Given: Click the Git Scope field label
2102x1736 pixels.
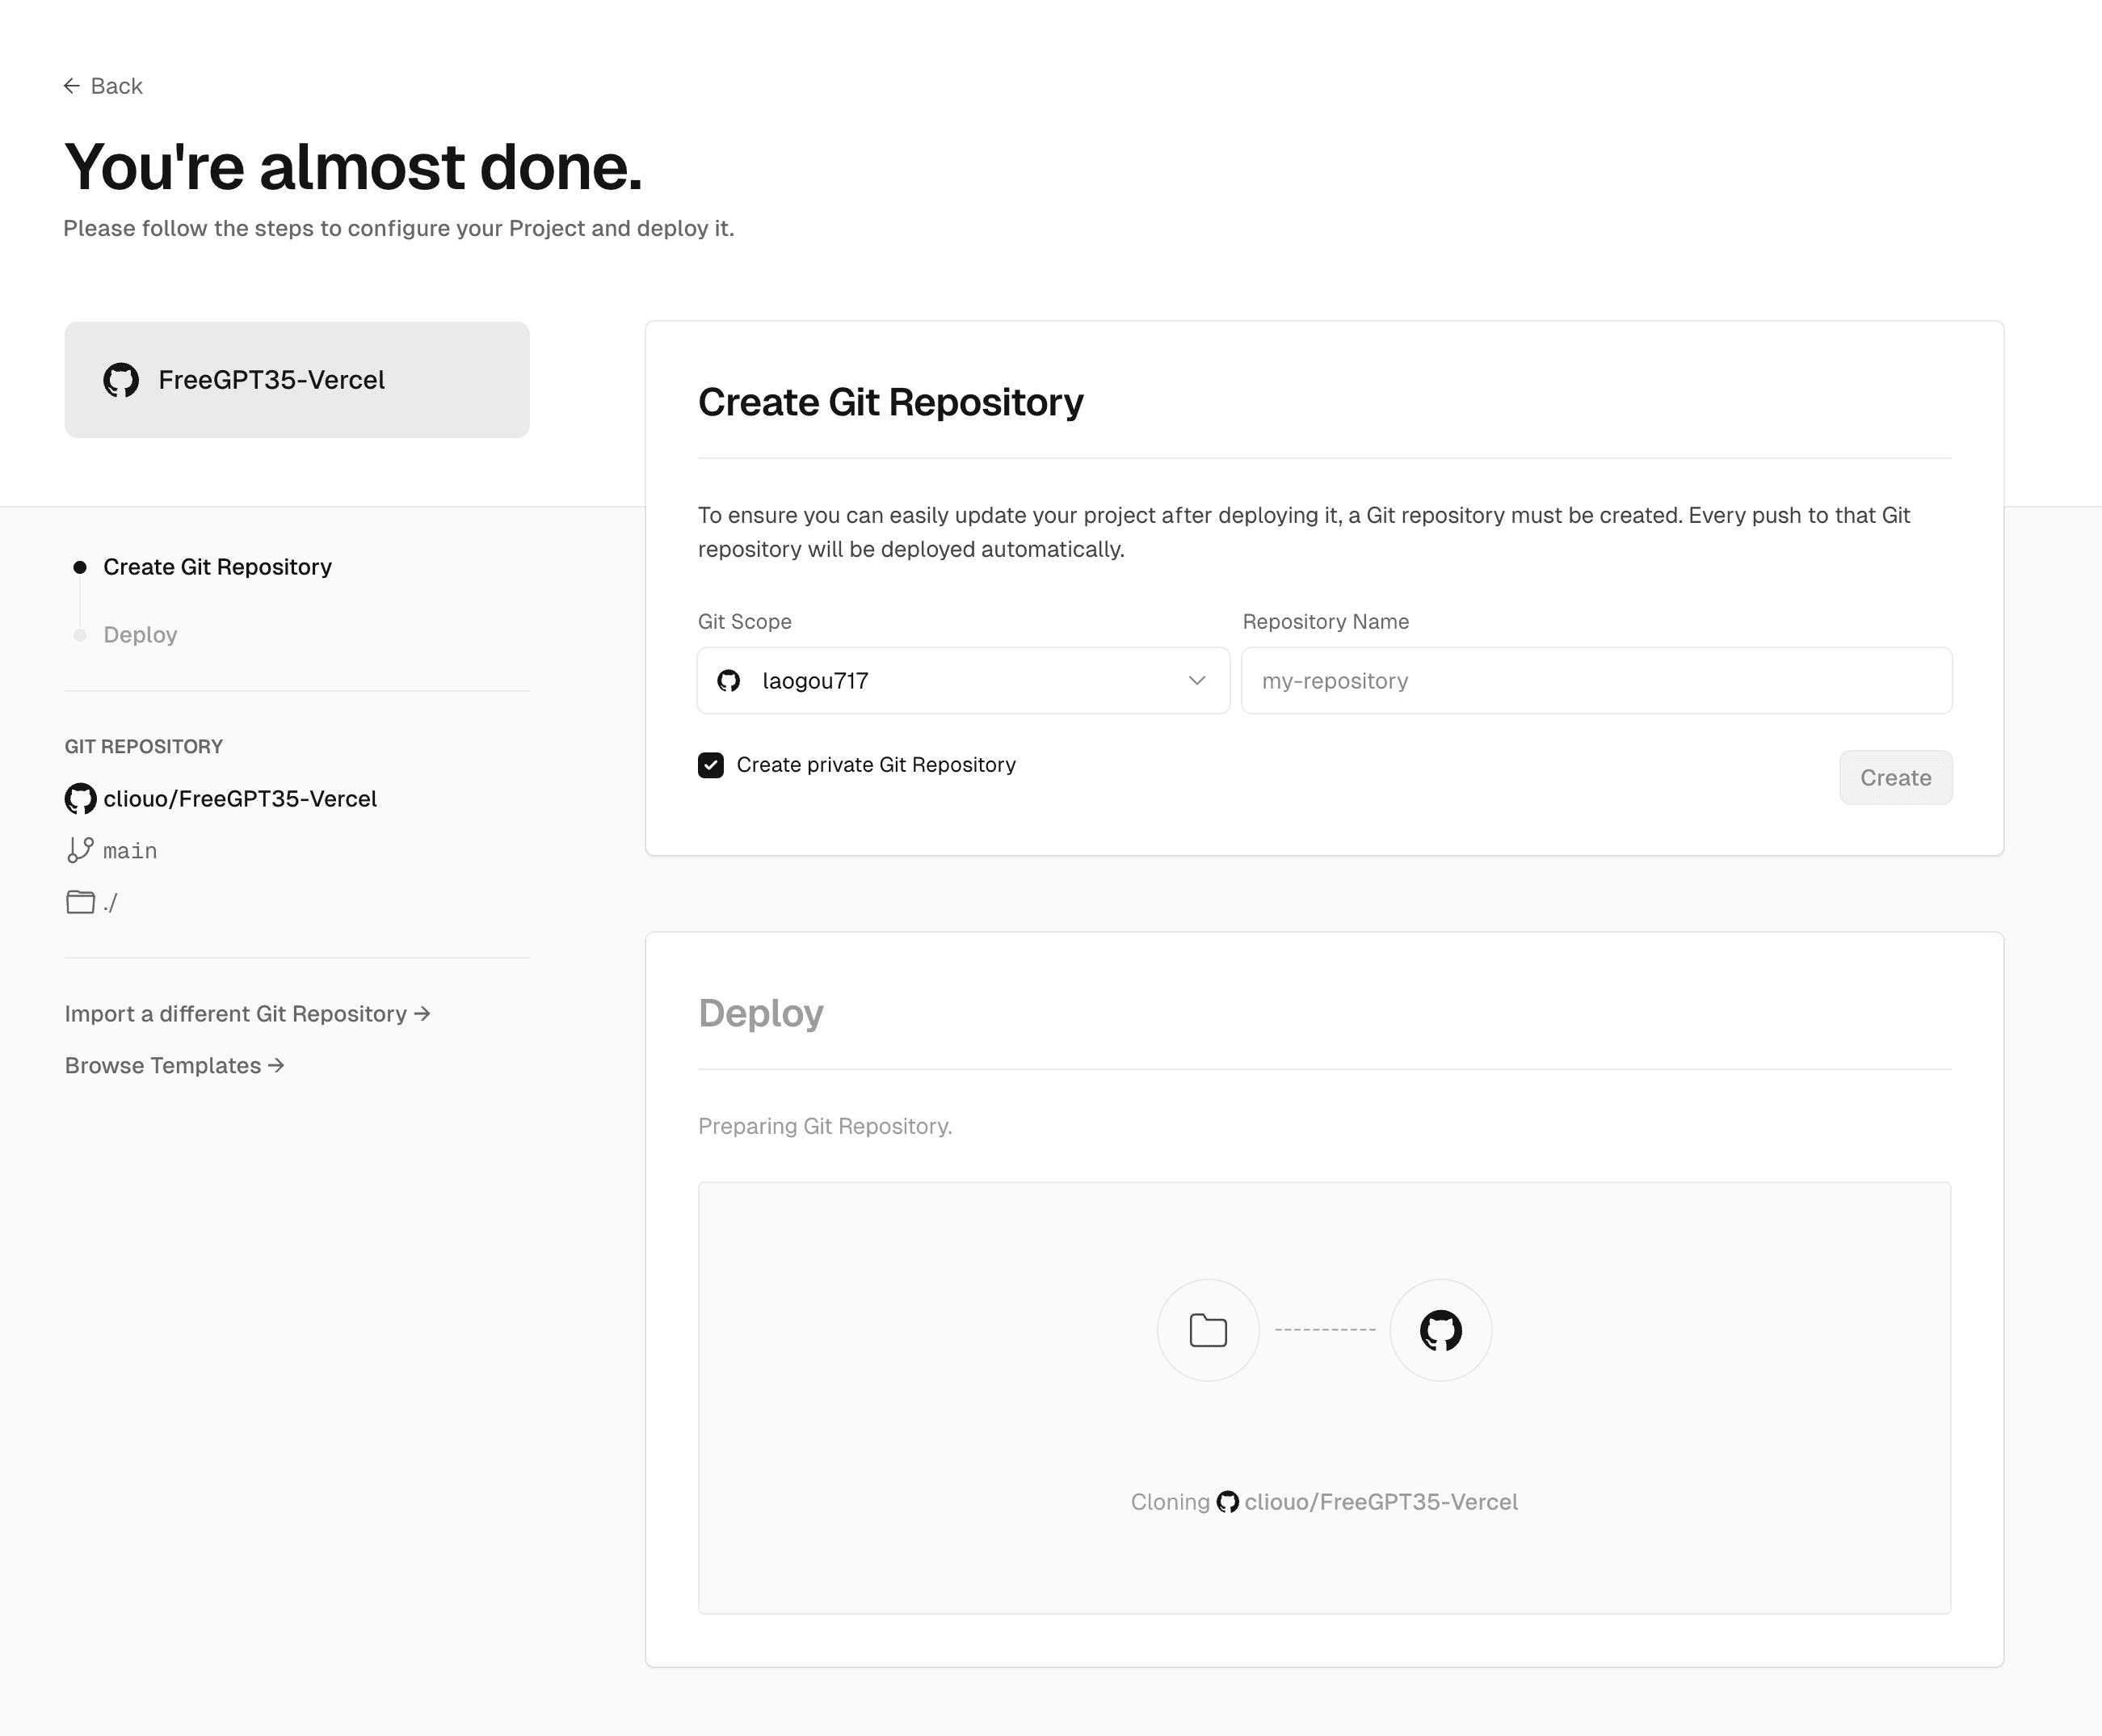Looking at the screenshot, I should click(745, 622).
